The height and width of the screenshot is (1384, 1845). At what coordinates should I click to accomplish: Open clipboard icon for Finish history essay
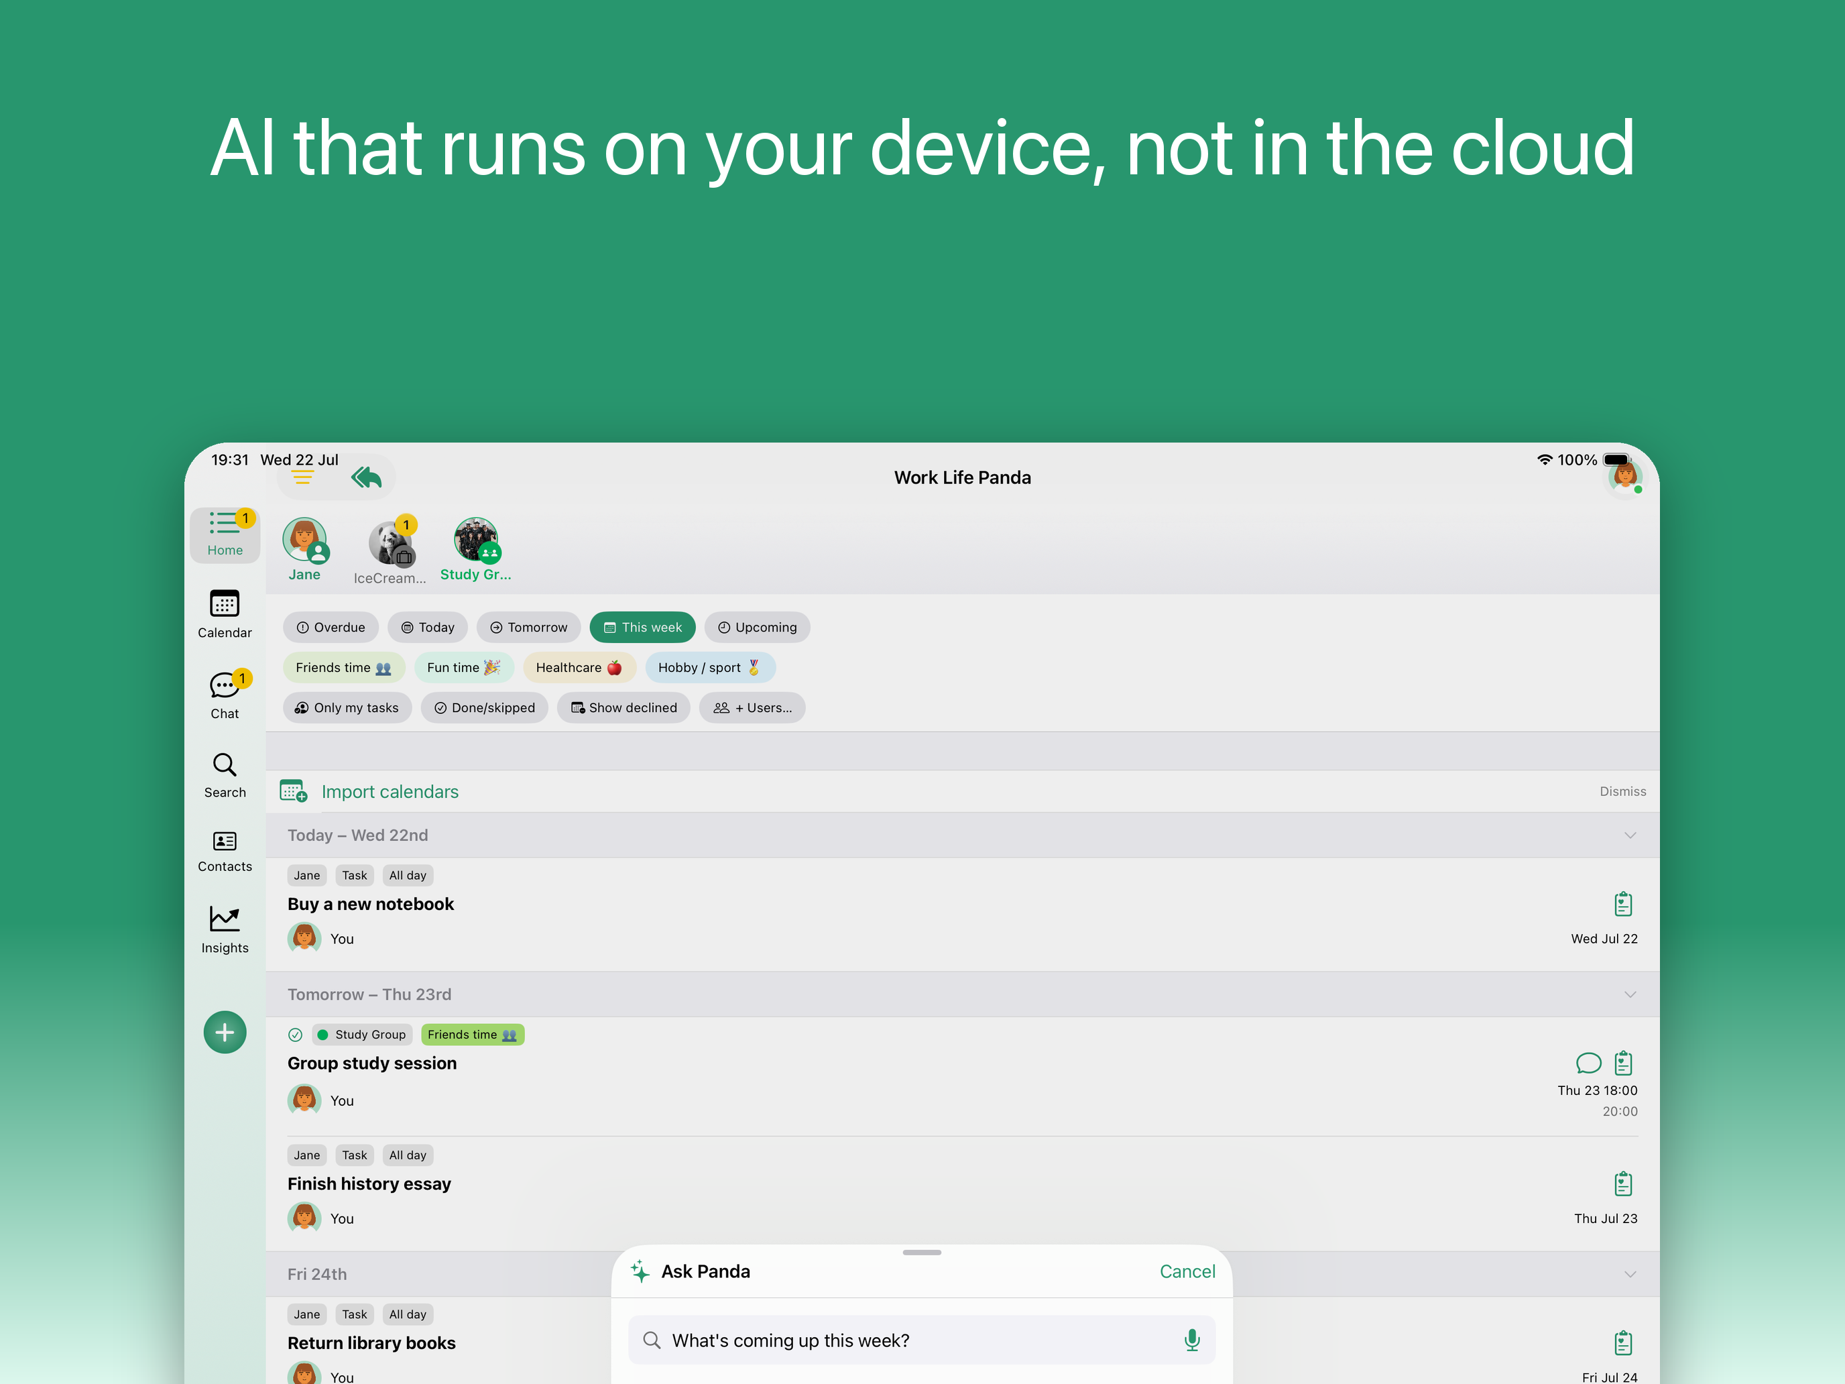coord(1622,1184)
